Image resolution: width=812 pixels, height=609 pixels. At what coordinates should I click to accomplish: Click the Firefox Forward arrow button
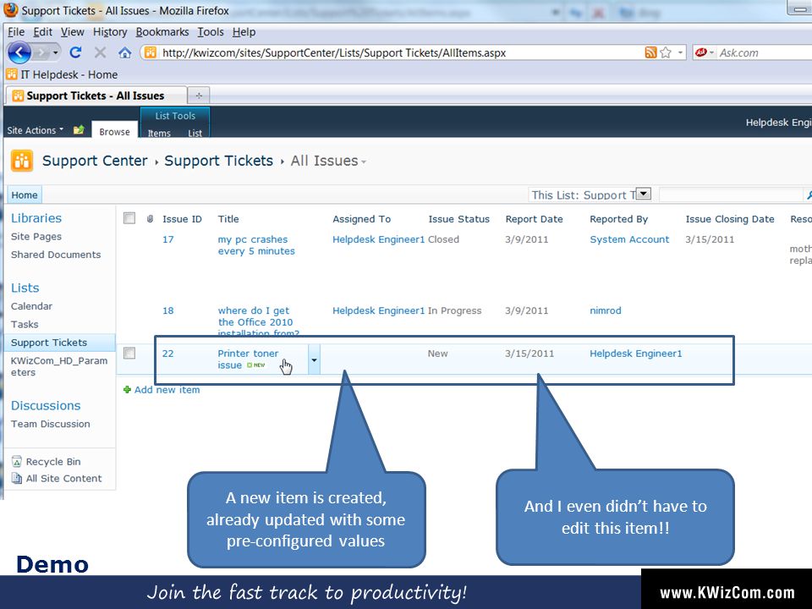42,52
